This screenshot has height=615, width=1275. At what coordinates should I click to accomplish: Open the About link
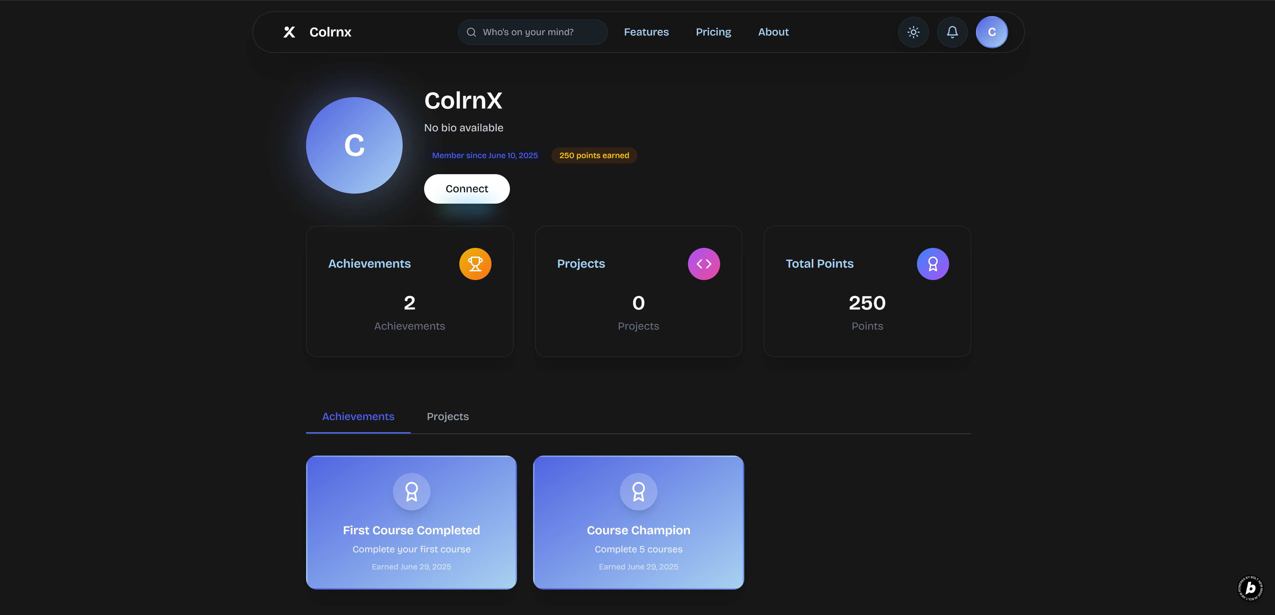(x=773, y=32)
